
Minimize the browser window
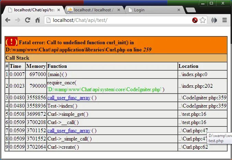pyautogui.click(x=203, y=3)
